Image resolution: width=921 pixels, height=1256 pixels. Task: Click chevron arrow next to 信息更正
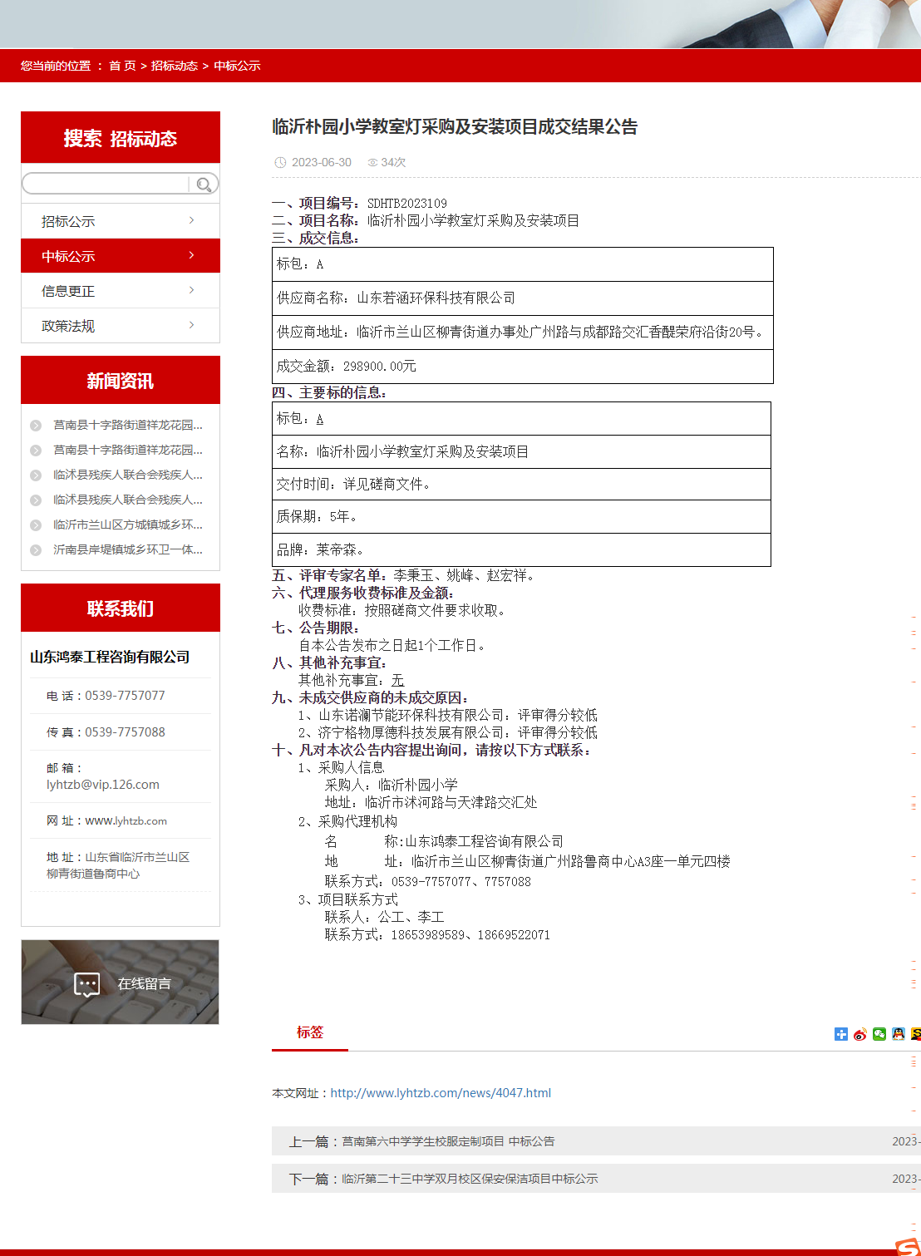click(191, 290)
